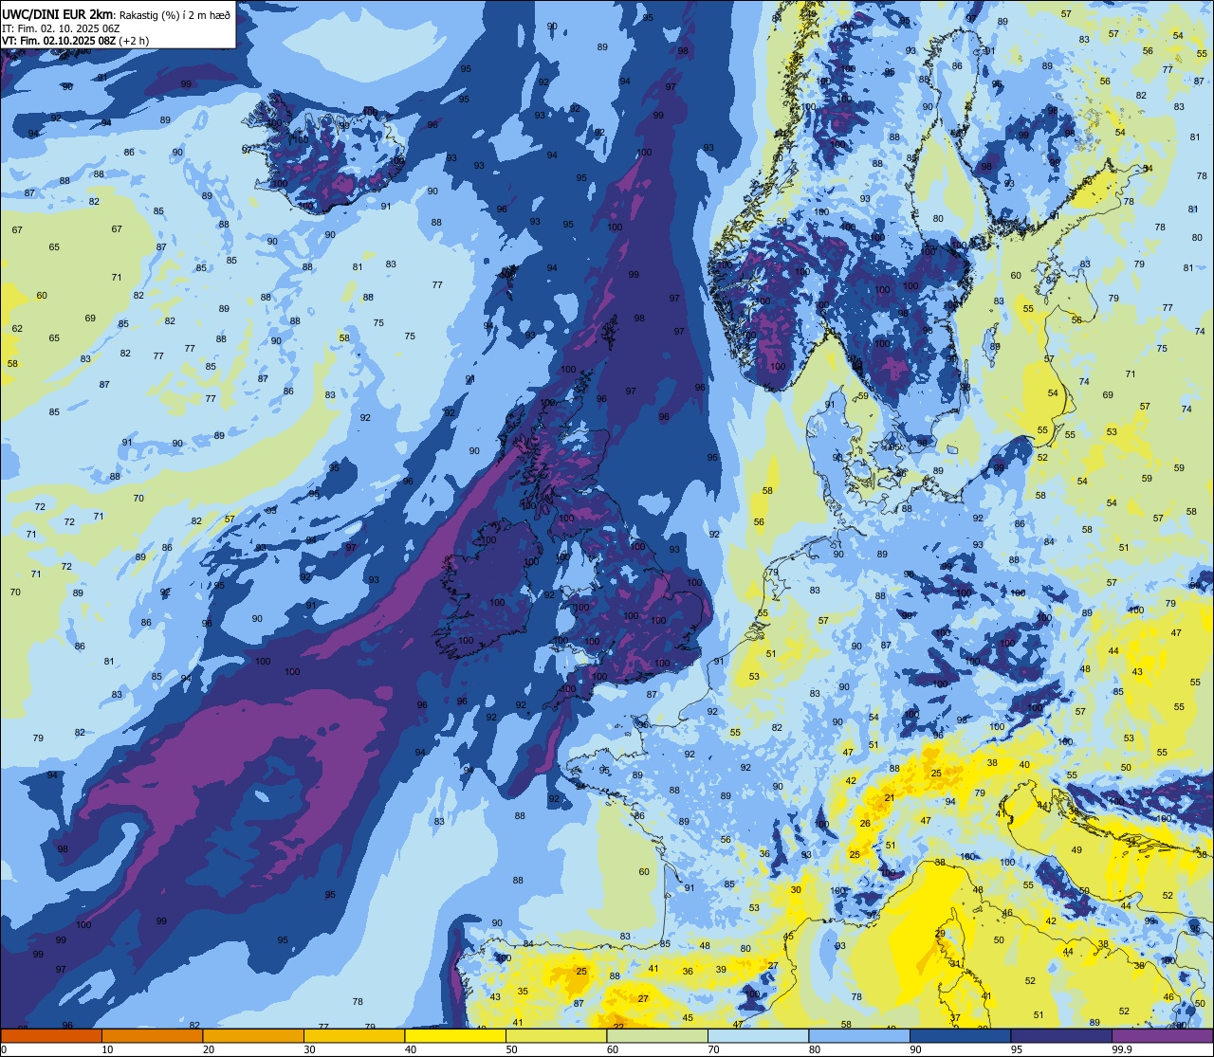This screenshot has width=1214, height=1057.
Task: Click the light green 60–70 legend swatch
Action: click(x=657, y=1036)
